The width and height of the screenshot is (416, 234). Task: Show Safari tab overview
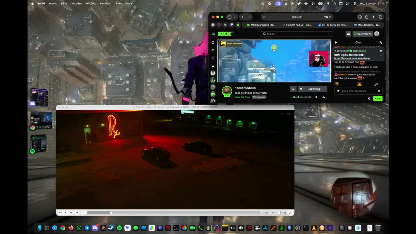click(x=380, y=17)
